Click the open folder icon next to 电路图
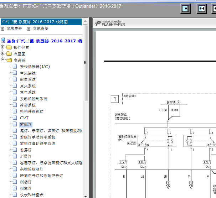Image resolution: width=216 pixels, height=198 pixels. 9,60
